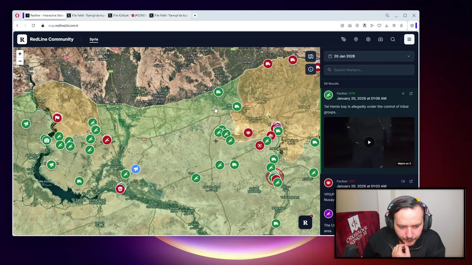Close the Tel Hamis event card
The height and width of the screenshot is (265, 472).
pyautogui.click(x=403, y=93)
